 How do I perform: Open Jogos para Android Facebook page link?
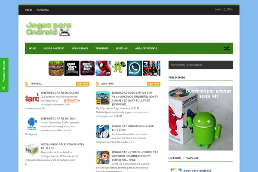click(197, 171)
